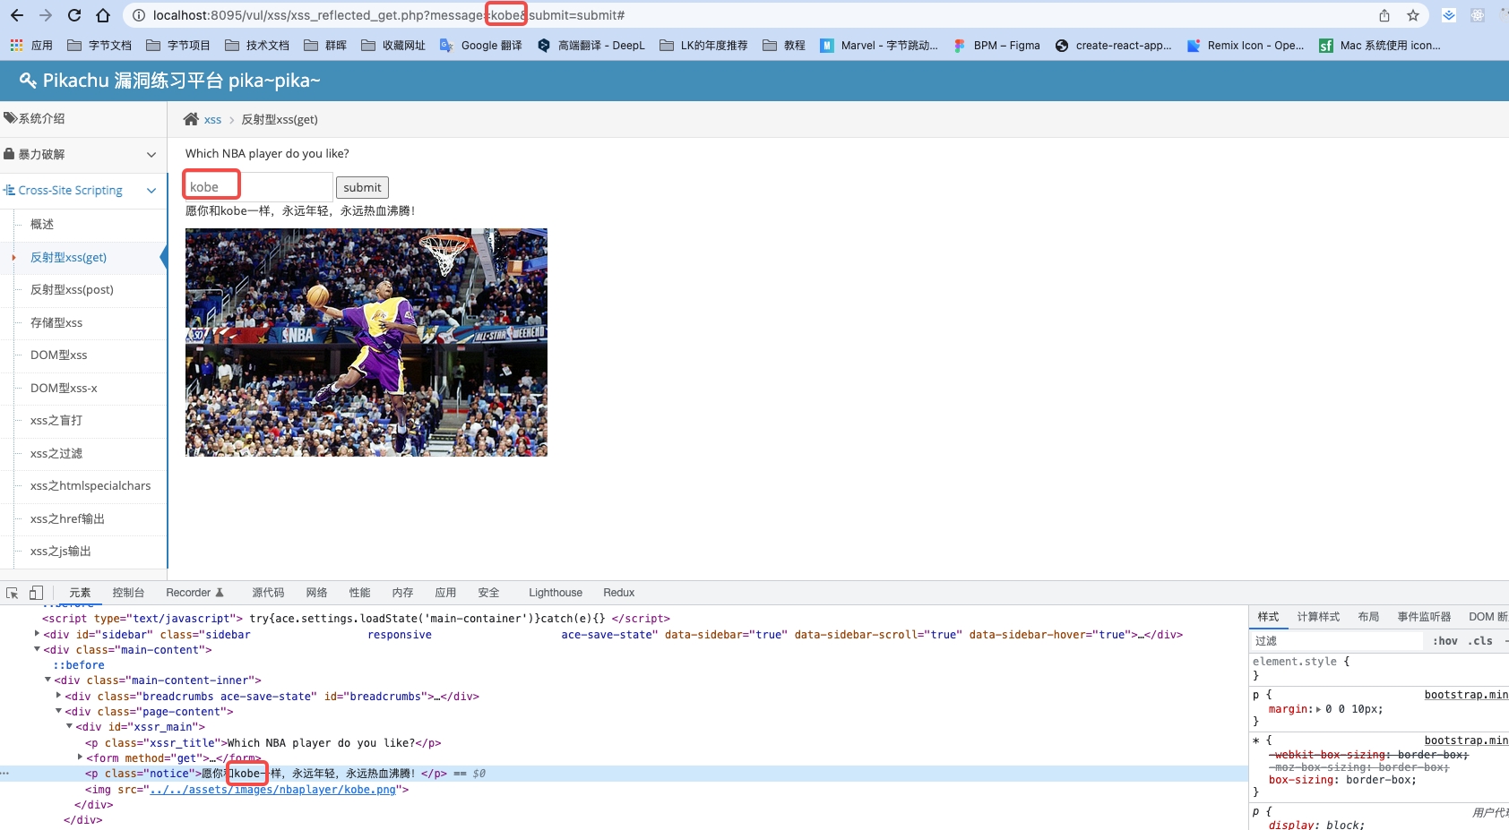Open the Lighthouse DevTools tab
The width and height of the screenshot is (1509, 830).
pyautogui.click(x=556, y=593)
